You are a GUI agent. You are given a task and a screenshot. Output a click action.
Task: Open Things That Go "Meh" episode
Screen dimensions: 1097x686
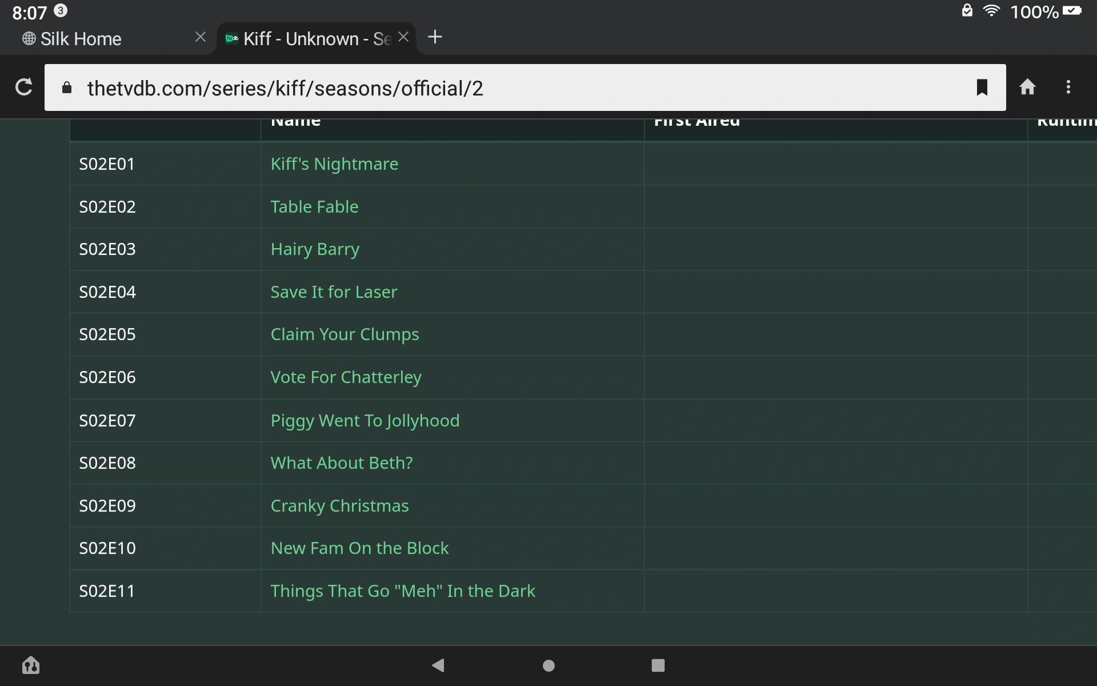tap(402, 591)
